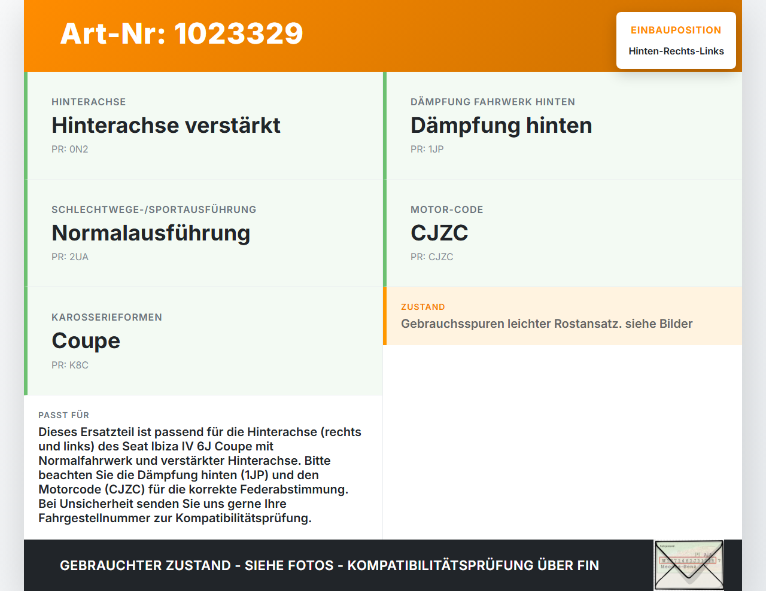Open the Einbauposition badge in the header
The height and width of the screenshot is (591, 766).
pyautogui.click(x=676, y=41)
